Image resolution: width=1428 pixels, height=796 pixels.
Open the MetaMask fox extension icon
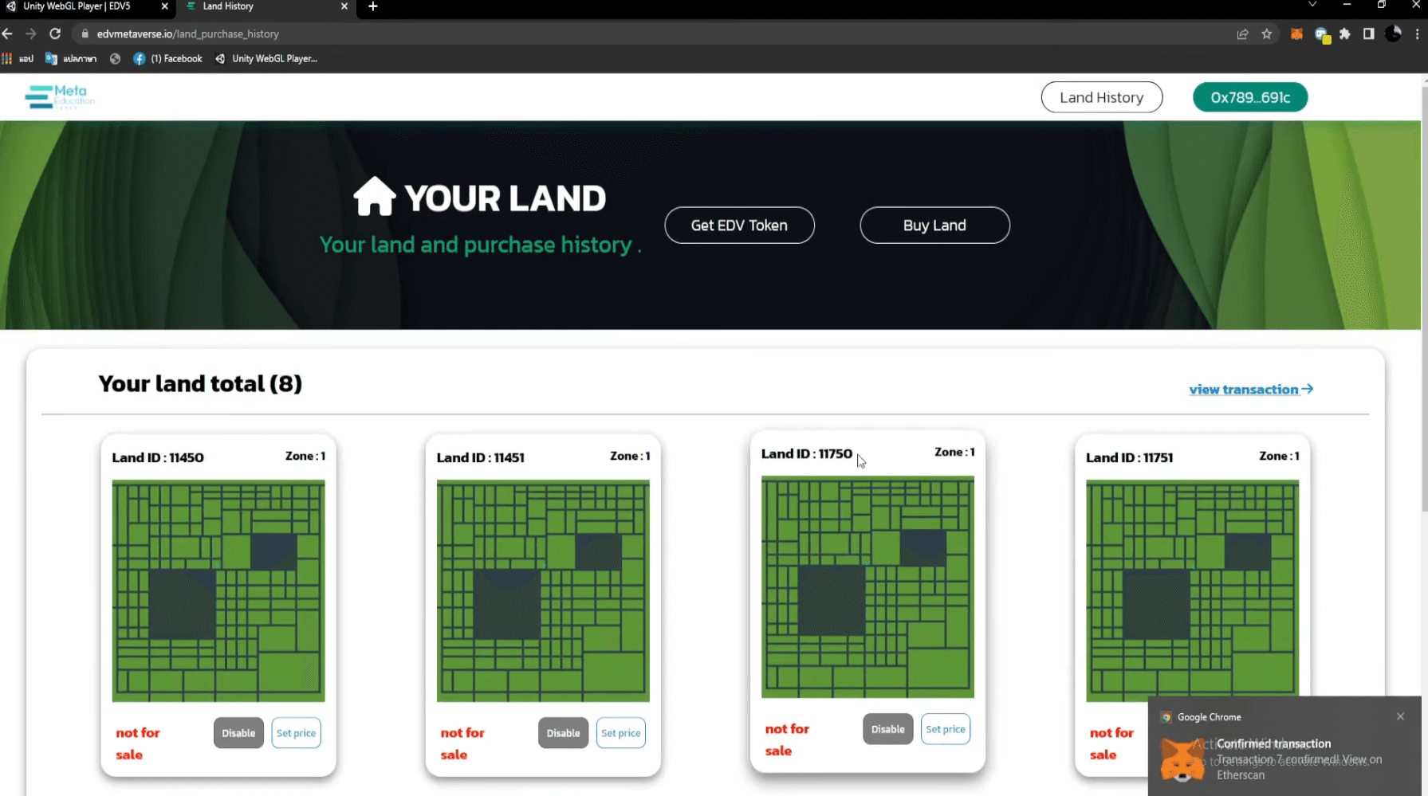pos(1296,34)
